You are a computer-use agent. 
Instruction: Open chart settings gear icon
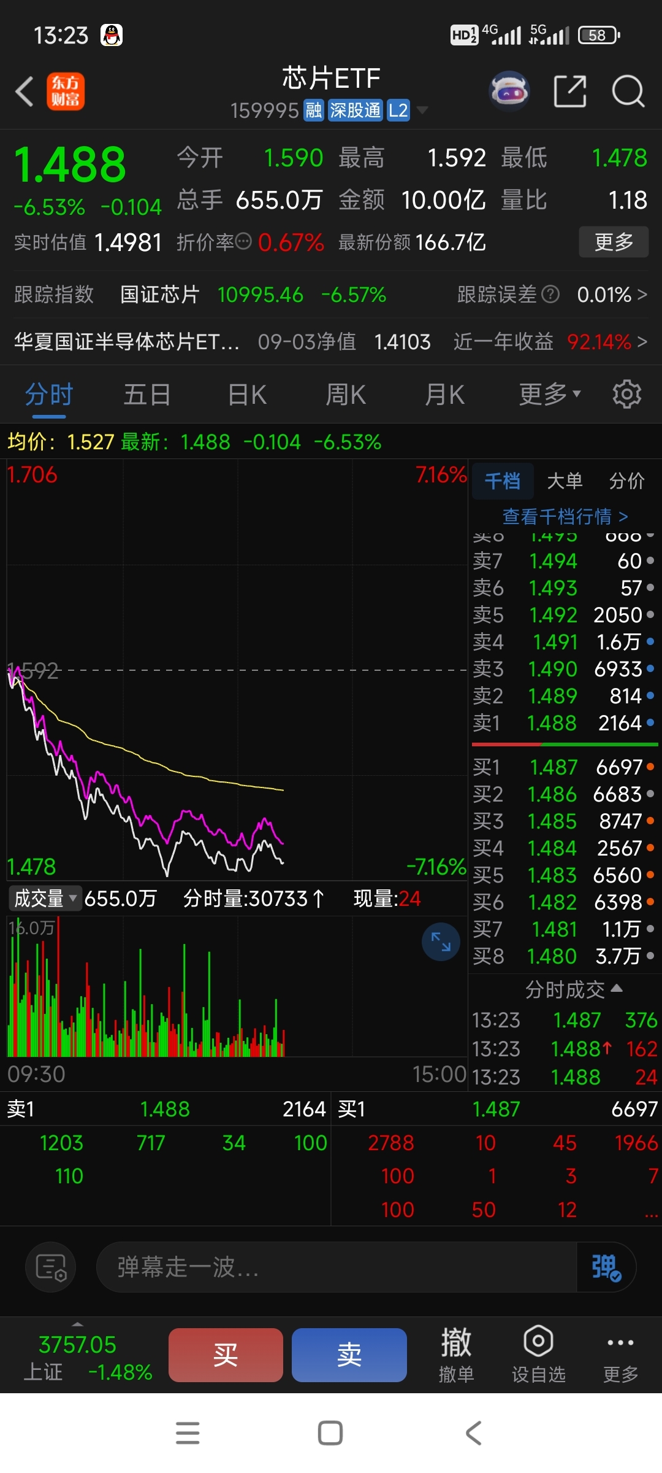coord(626,394)
